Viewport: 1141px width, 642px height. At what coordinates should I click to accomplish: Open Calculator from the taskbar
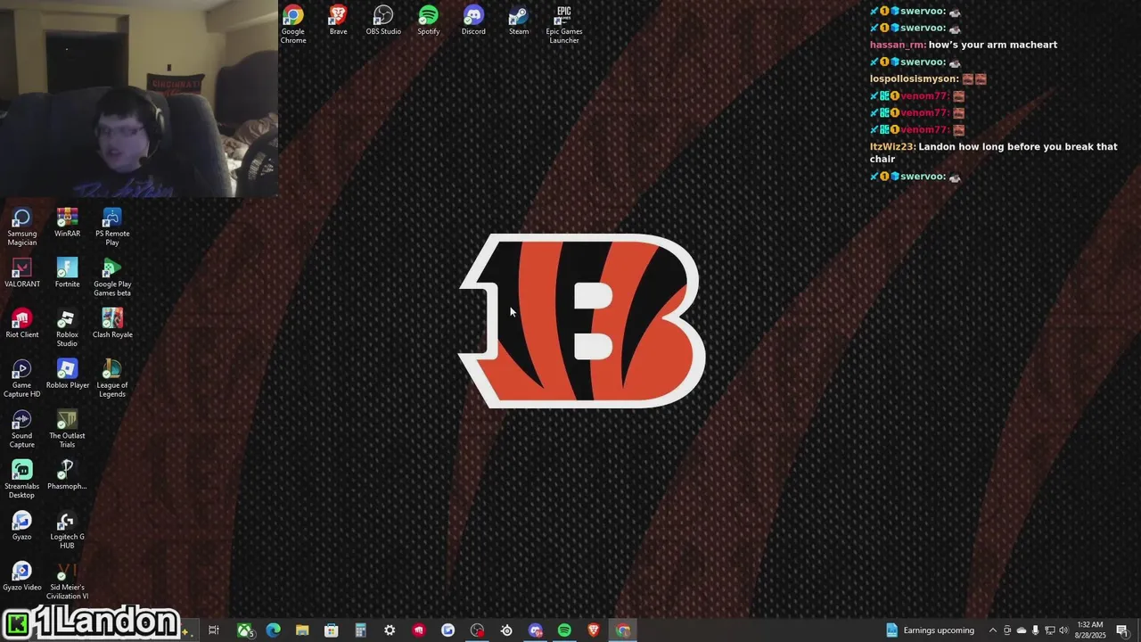click(x=360, y=630)
